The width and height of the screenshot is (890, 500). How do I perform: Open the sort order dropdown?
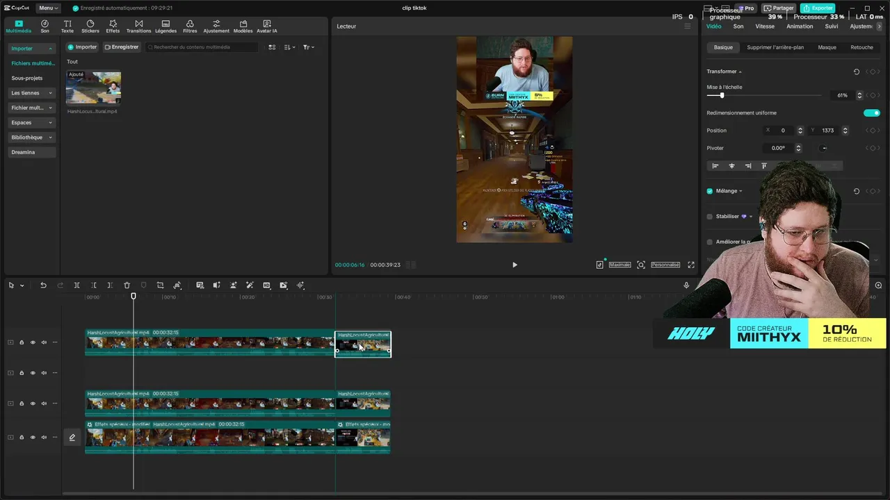point(290,47)
